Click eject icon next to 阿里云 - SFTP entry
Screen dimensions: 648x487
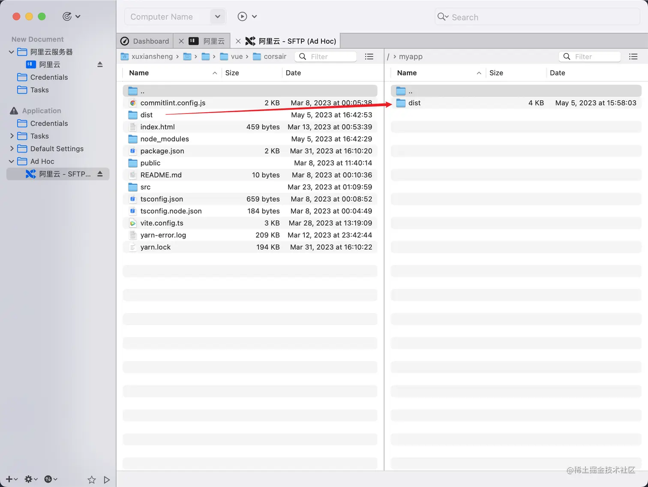pos(100,173)
